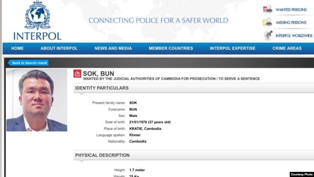Click the wanted person's photo thumbnail

point(37,100)
